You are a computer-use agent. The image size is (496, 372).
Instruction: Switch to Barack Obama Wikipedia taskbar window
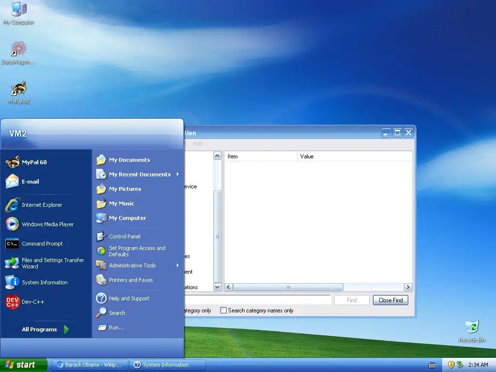[90, 365]
